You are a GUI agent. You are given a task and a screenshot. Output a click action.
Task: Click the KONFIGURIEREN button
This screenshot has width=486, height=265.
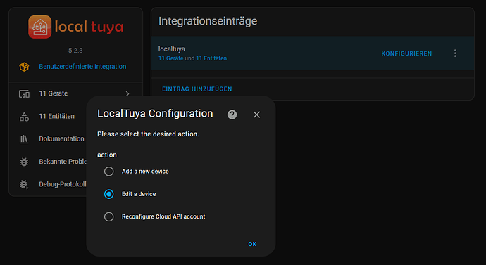point(406,53)
